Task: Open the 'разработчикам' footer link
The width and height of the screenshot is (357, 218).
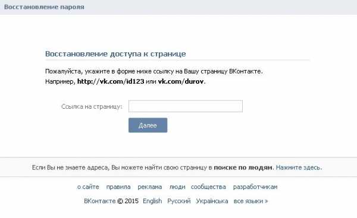Action: click(255, 187)
